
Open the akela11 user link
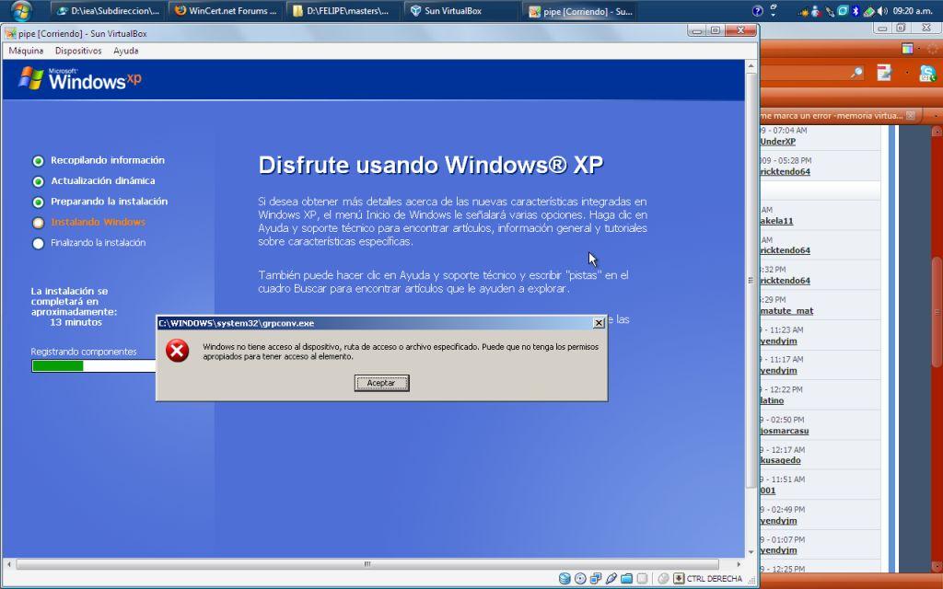(x=776, y=221)
